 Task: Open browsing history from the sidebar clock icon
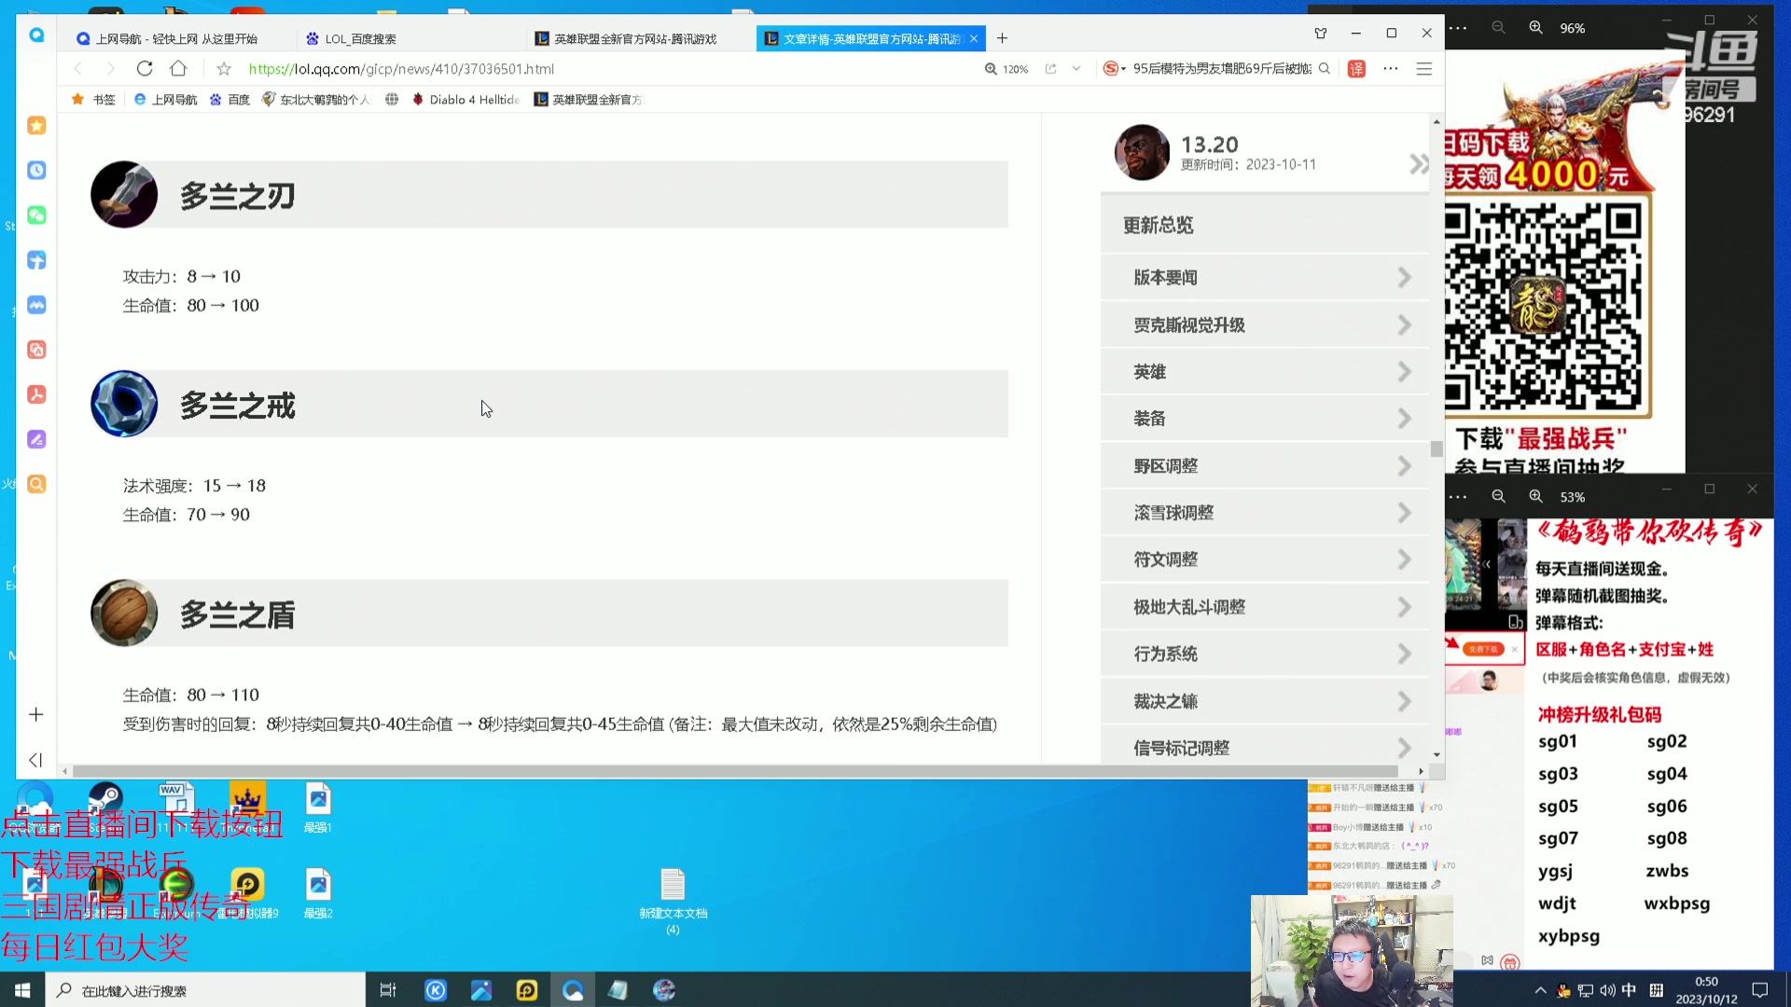36,171
